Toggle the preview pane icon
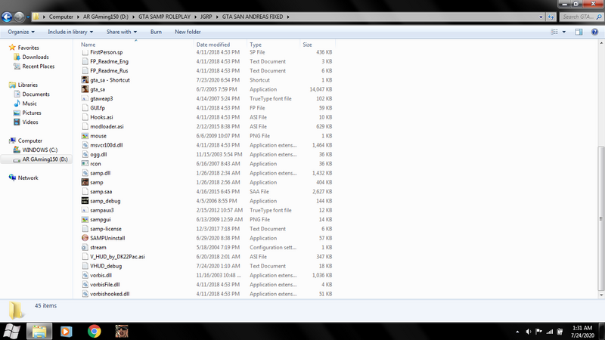This screenshot has height=340, width=605. click(579, 32)
